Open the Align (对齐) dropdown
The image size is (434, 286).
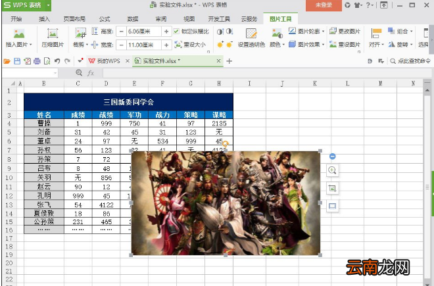click(x=376, y=38)
